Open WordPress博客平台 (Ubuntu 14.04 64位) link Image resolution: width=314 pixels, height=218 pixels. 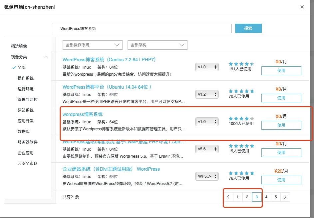tap(107, 87)
